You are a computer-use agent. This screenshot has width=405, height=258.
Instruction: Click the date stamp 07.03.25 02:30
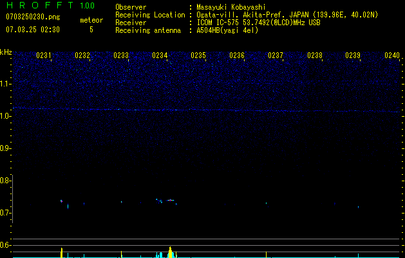33,30
